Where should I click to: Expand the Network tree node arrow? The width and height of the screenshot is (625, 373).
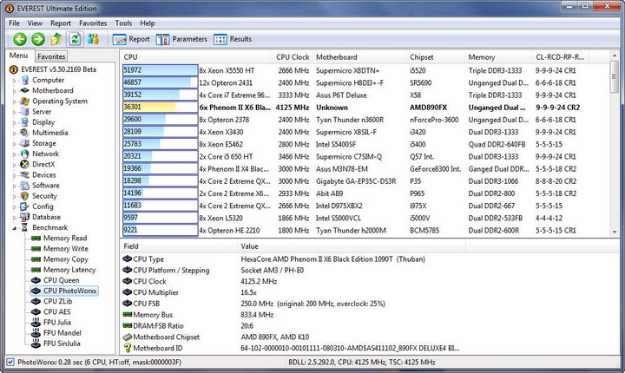coord(15,154)
